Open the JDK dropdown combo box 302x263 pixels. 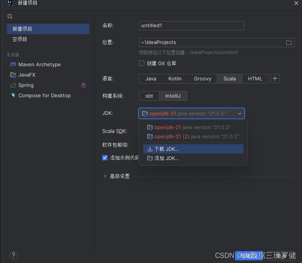(191, 113)
